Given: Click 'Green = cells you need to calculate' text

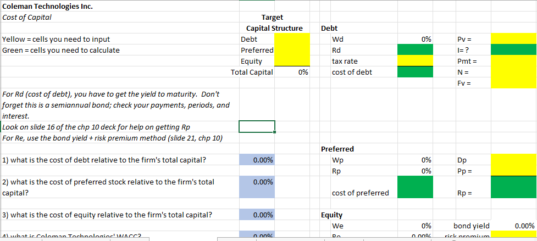Looking at the screenshot, I should click(x=61, y=51).
